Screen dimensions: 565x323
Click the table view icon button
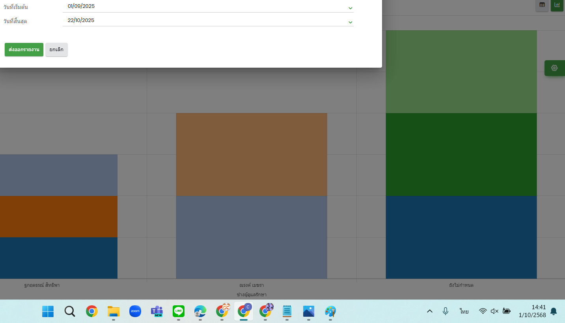click(x=542, y=5)
